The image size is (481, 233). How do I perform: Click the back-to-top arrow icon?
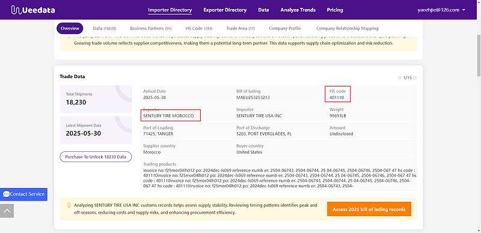[7, 211]
